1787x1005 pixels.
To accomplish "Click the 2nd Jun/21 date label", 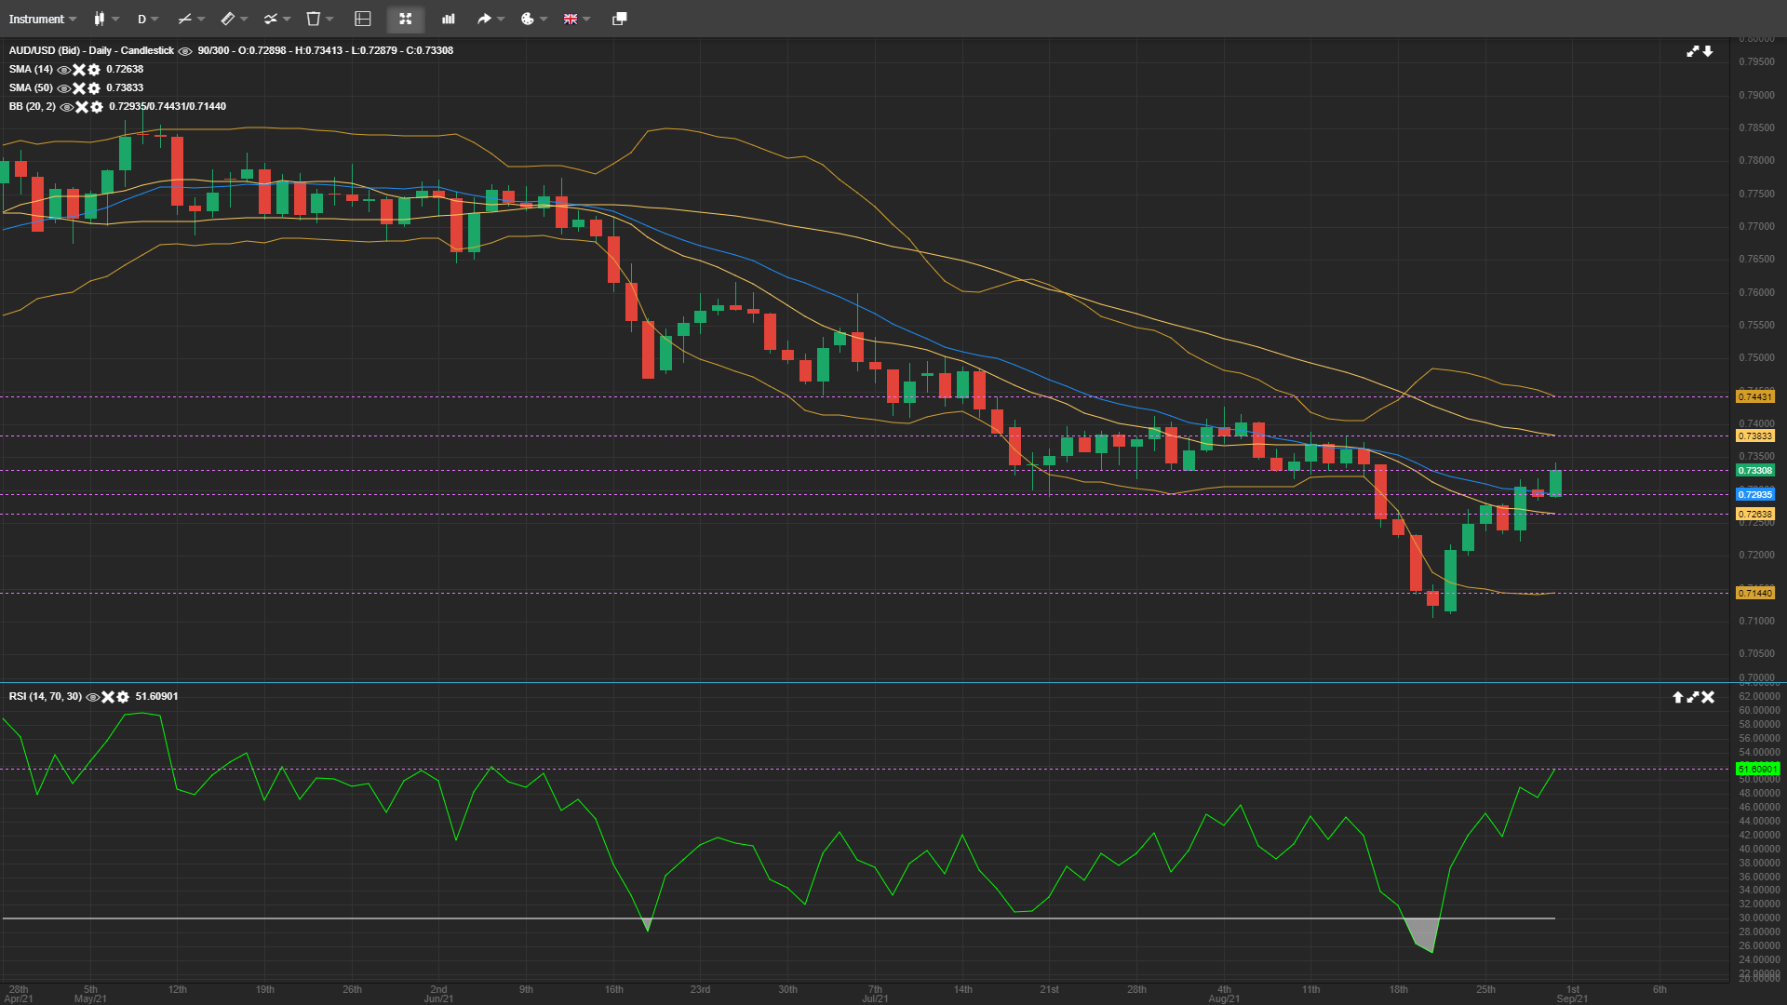I will [438, 995].
